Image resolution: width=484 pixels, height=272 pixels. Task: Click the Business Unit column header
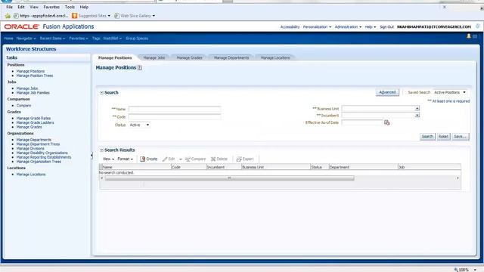[275, 167]
